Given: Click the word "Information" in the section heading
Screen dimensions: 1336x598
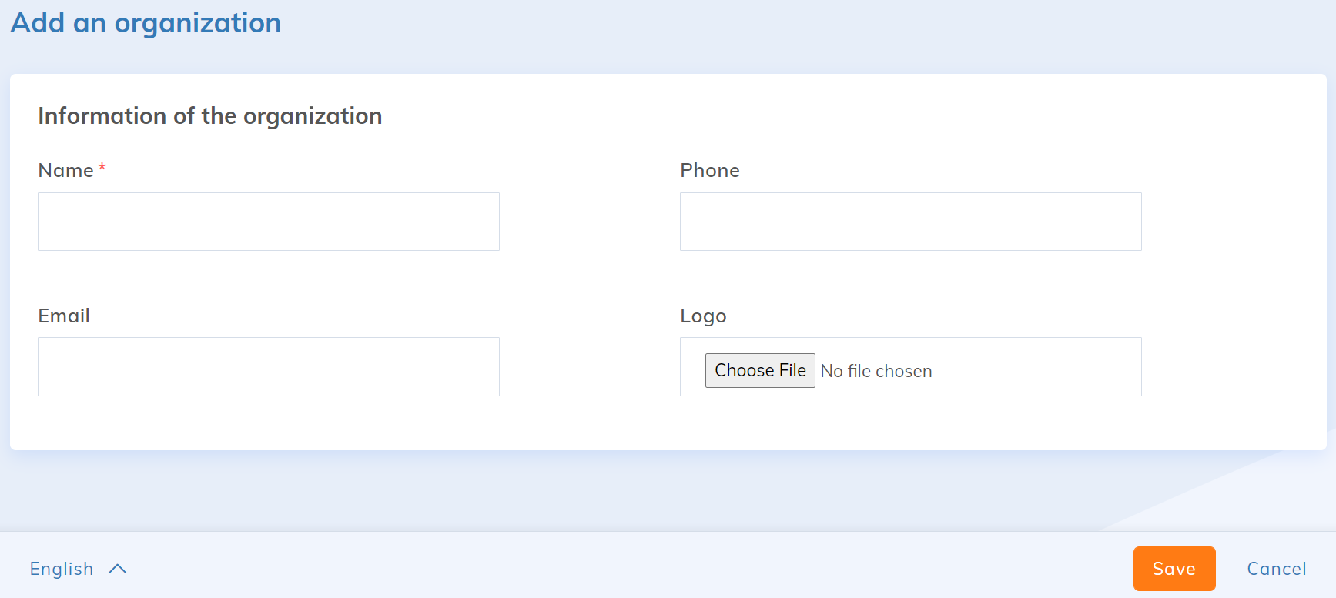Looking at the screenshot, I should coord(102,116).
